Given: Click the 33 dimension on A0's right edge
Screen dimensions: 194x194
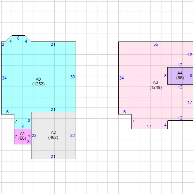Looking at the screenshot, I should tap(73, 77).
